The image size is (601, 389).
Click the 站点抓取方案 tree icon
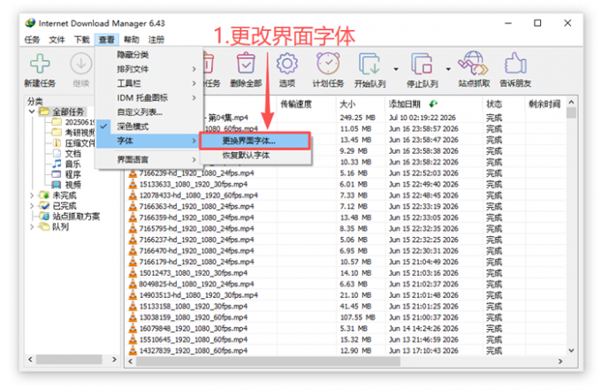coord(44,216)
